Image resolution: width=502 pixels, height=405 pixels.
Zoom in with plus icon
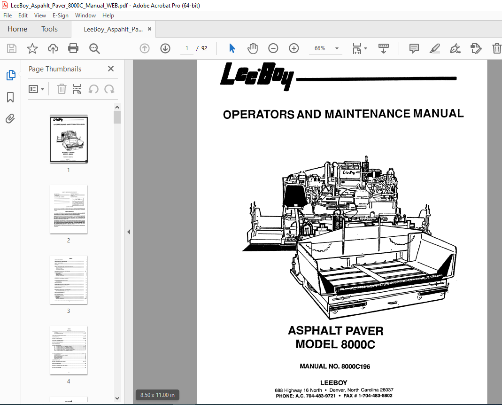click(294, 48)
